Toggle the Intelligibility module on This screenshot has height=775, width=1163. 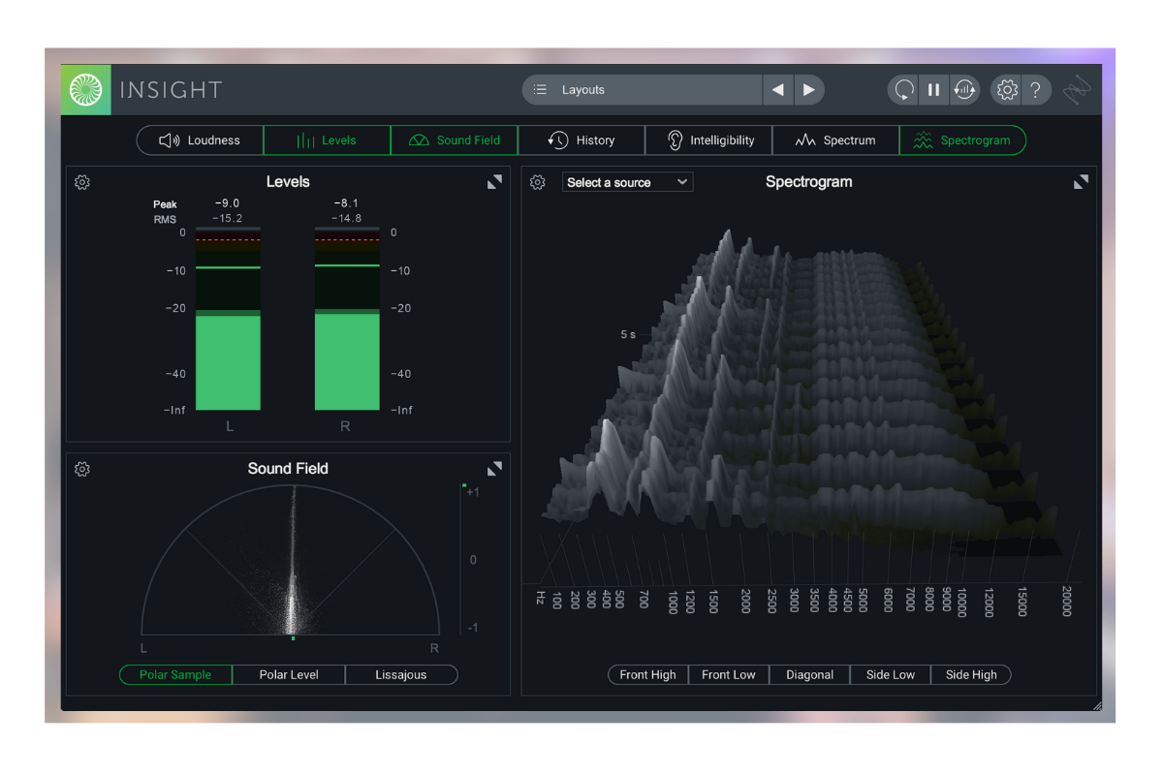(x=708, y=140)
